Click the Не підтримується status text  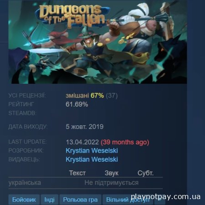[112, 183]
